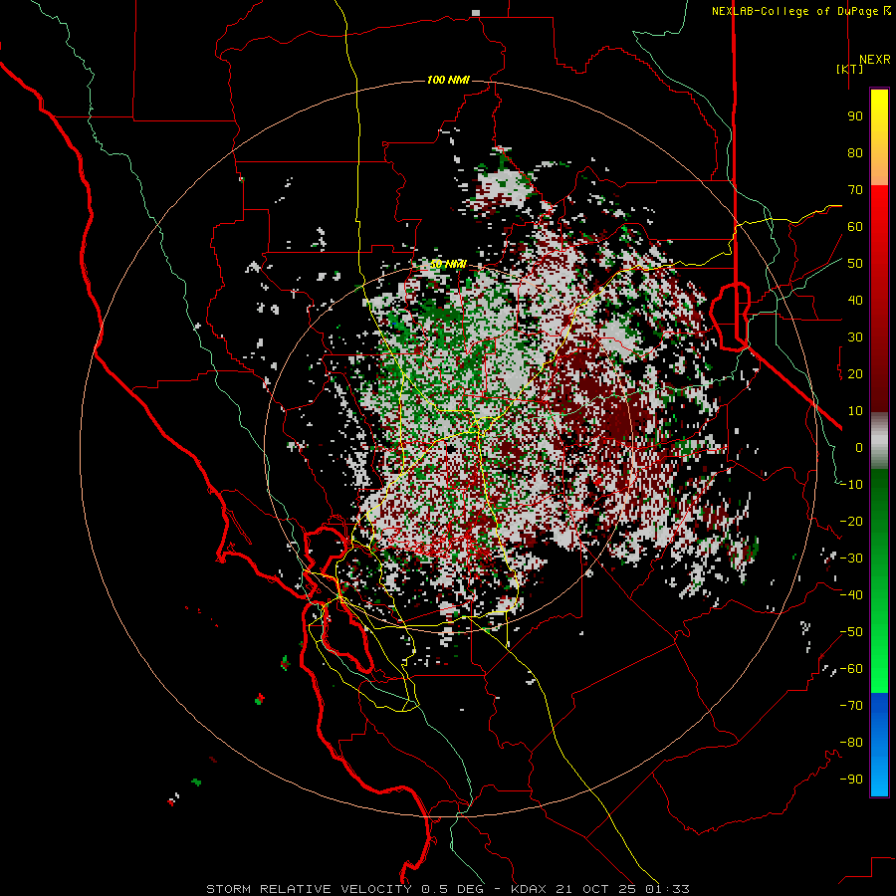Click the 50 NMI range ring label
This screenshot has width=896, height=896.
[448, 264]
